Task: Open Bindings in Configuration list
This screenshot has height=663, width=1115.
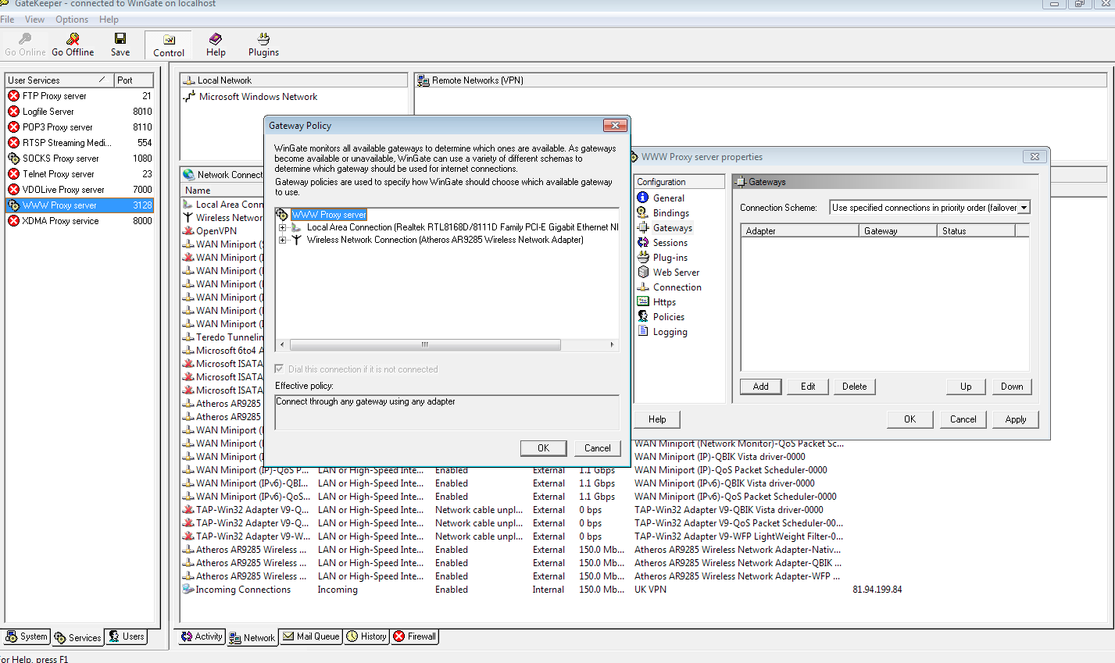Action: 670,213
